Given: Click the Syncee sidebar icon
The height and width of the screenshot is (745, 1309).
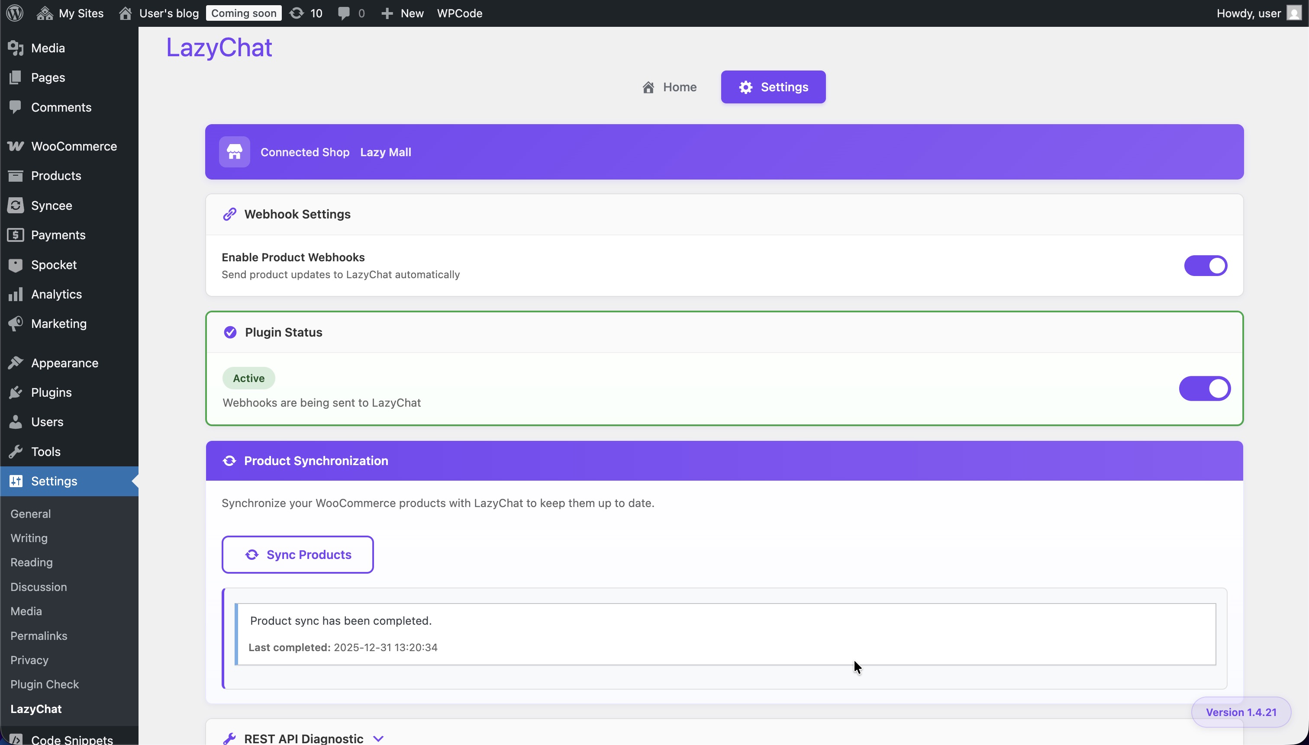Looking at the screenshot, I should tap(15, 206).
